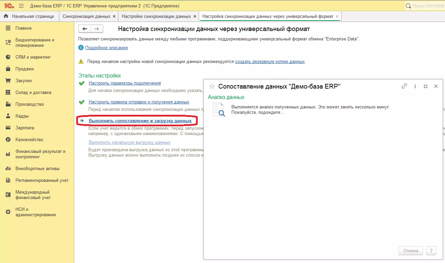Viewport: 445px width, 263px height.
Task: Open the three-dot menu in the dialog
Action: pyautogui.click(x=415, y=86)
